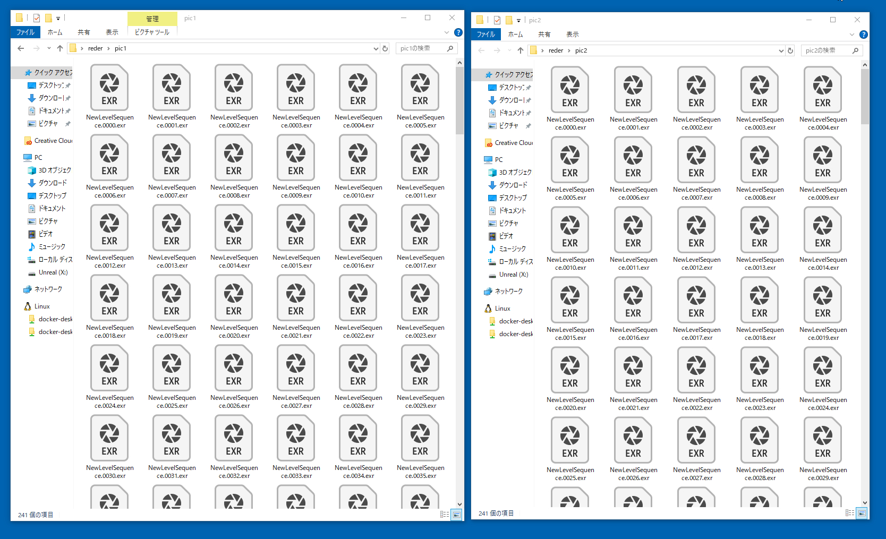Expand the ribbon chevron in pic2 window
The width and height of the screenshot is (886, 539).
852,35
